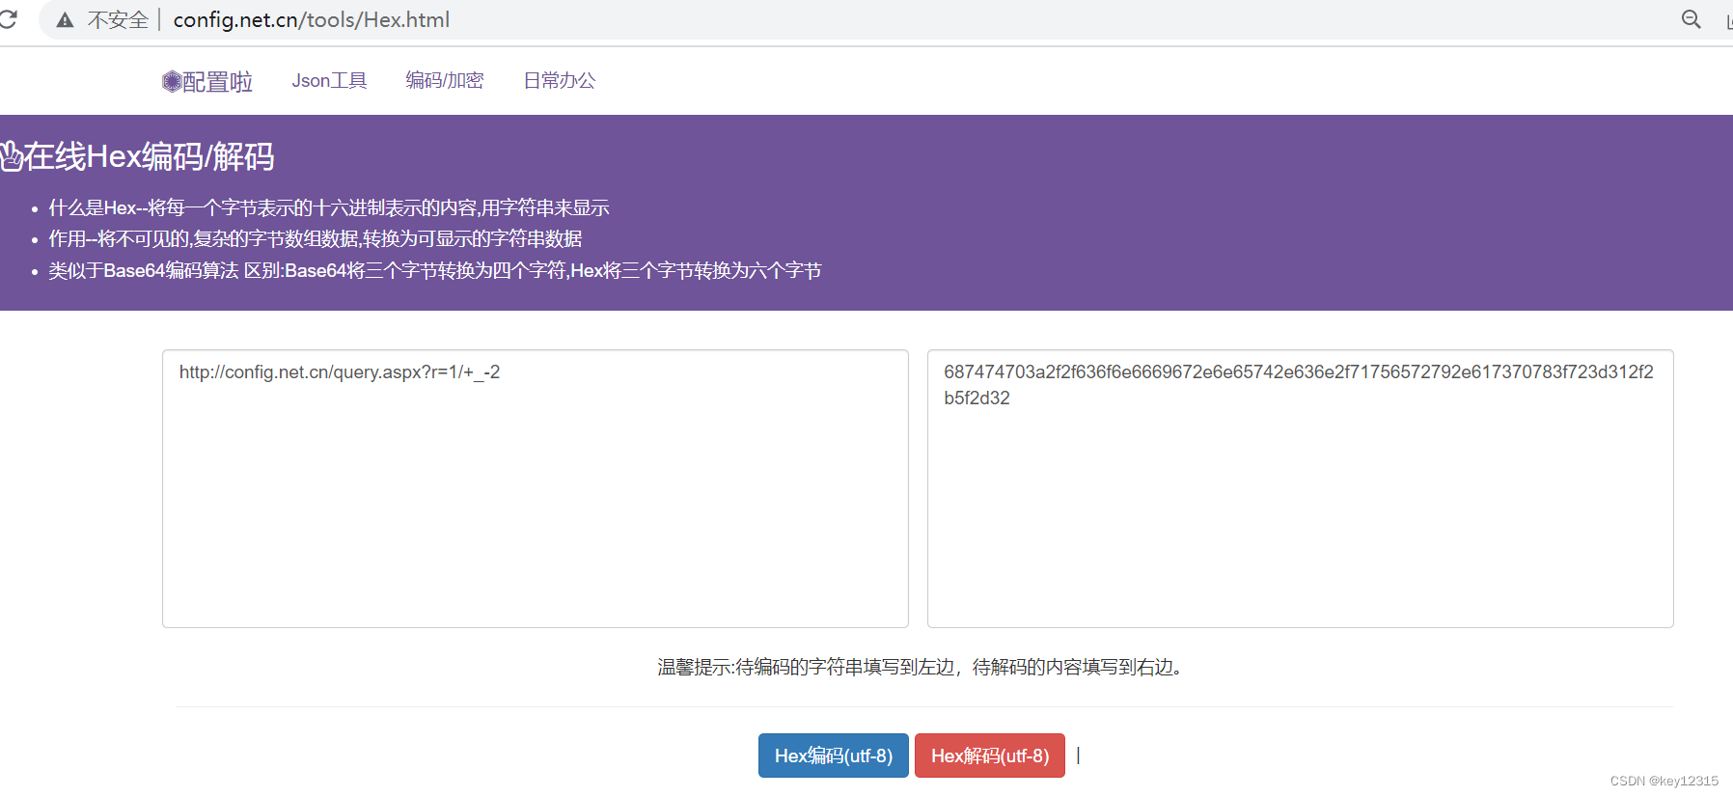
Task: Click the browser reload icon
Action: click(x=8, y=19)
